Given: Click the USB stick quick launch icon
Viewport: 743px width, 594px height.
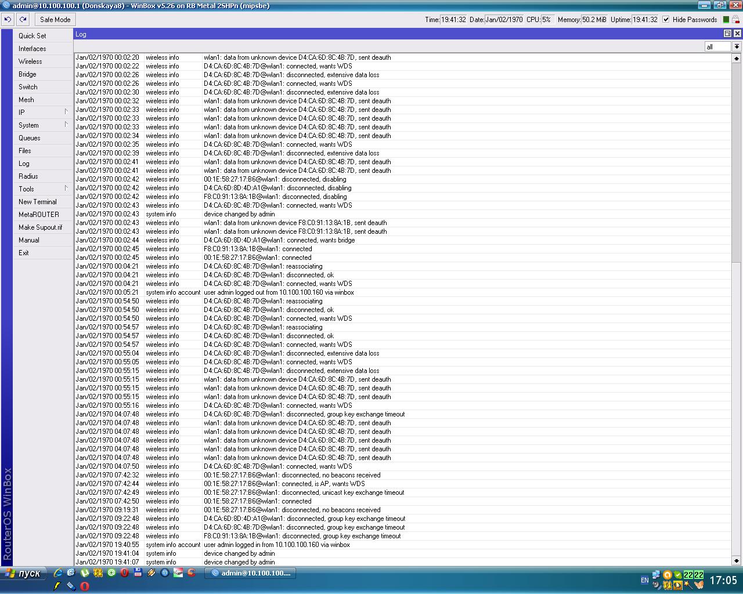Looking at the screenshot, I should pyautogui.click(x=71, y=586).
